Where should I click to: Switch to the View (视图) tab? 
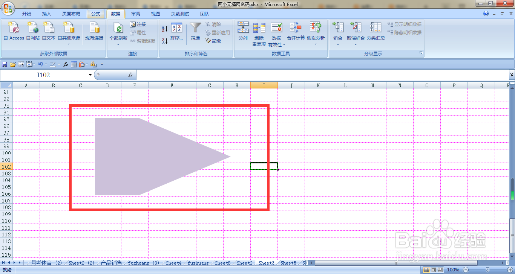(156, 14)
